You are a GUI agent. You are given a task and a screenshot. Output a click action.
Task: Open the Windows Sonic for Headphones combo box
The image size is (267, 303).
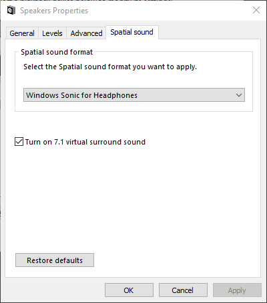tap(134, 95)
